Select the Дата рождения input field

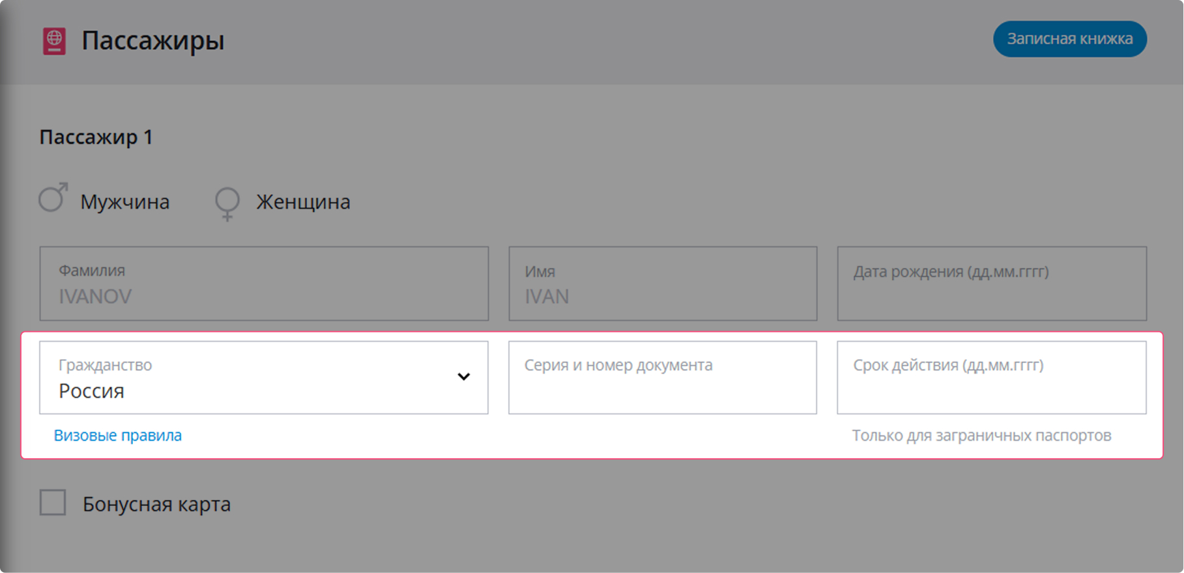[991, 284]
